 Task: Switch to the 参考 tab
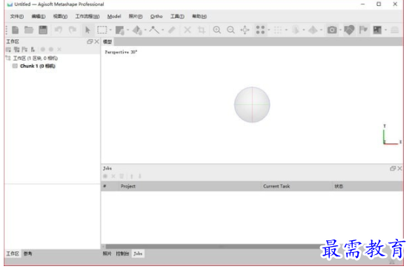click(x=28, y=254)
